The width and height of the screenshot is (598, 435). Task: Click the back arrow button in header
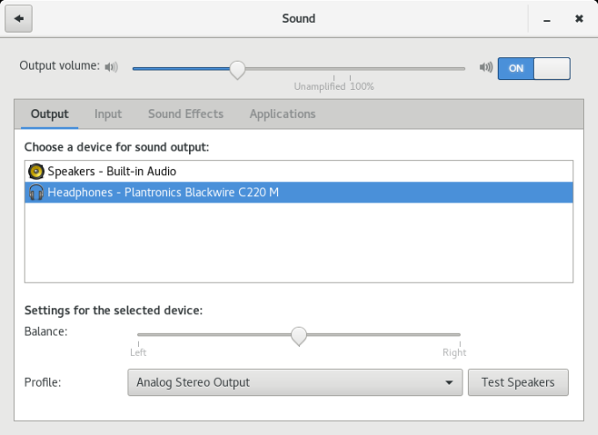18,18
